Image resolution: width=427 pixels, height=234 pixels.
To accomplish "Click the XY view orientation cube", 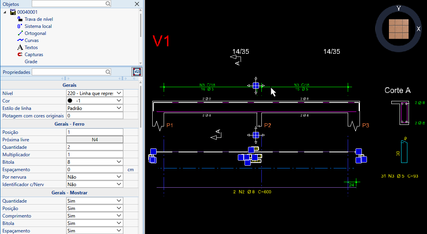I will 398,29.
